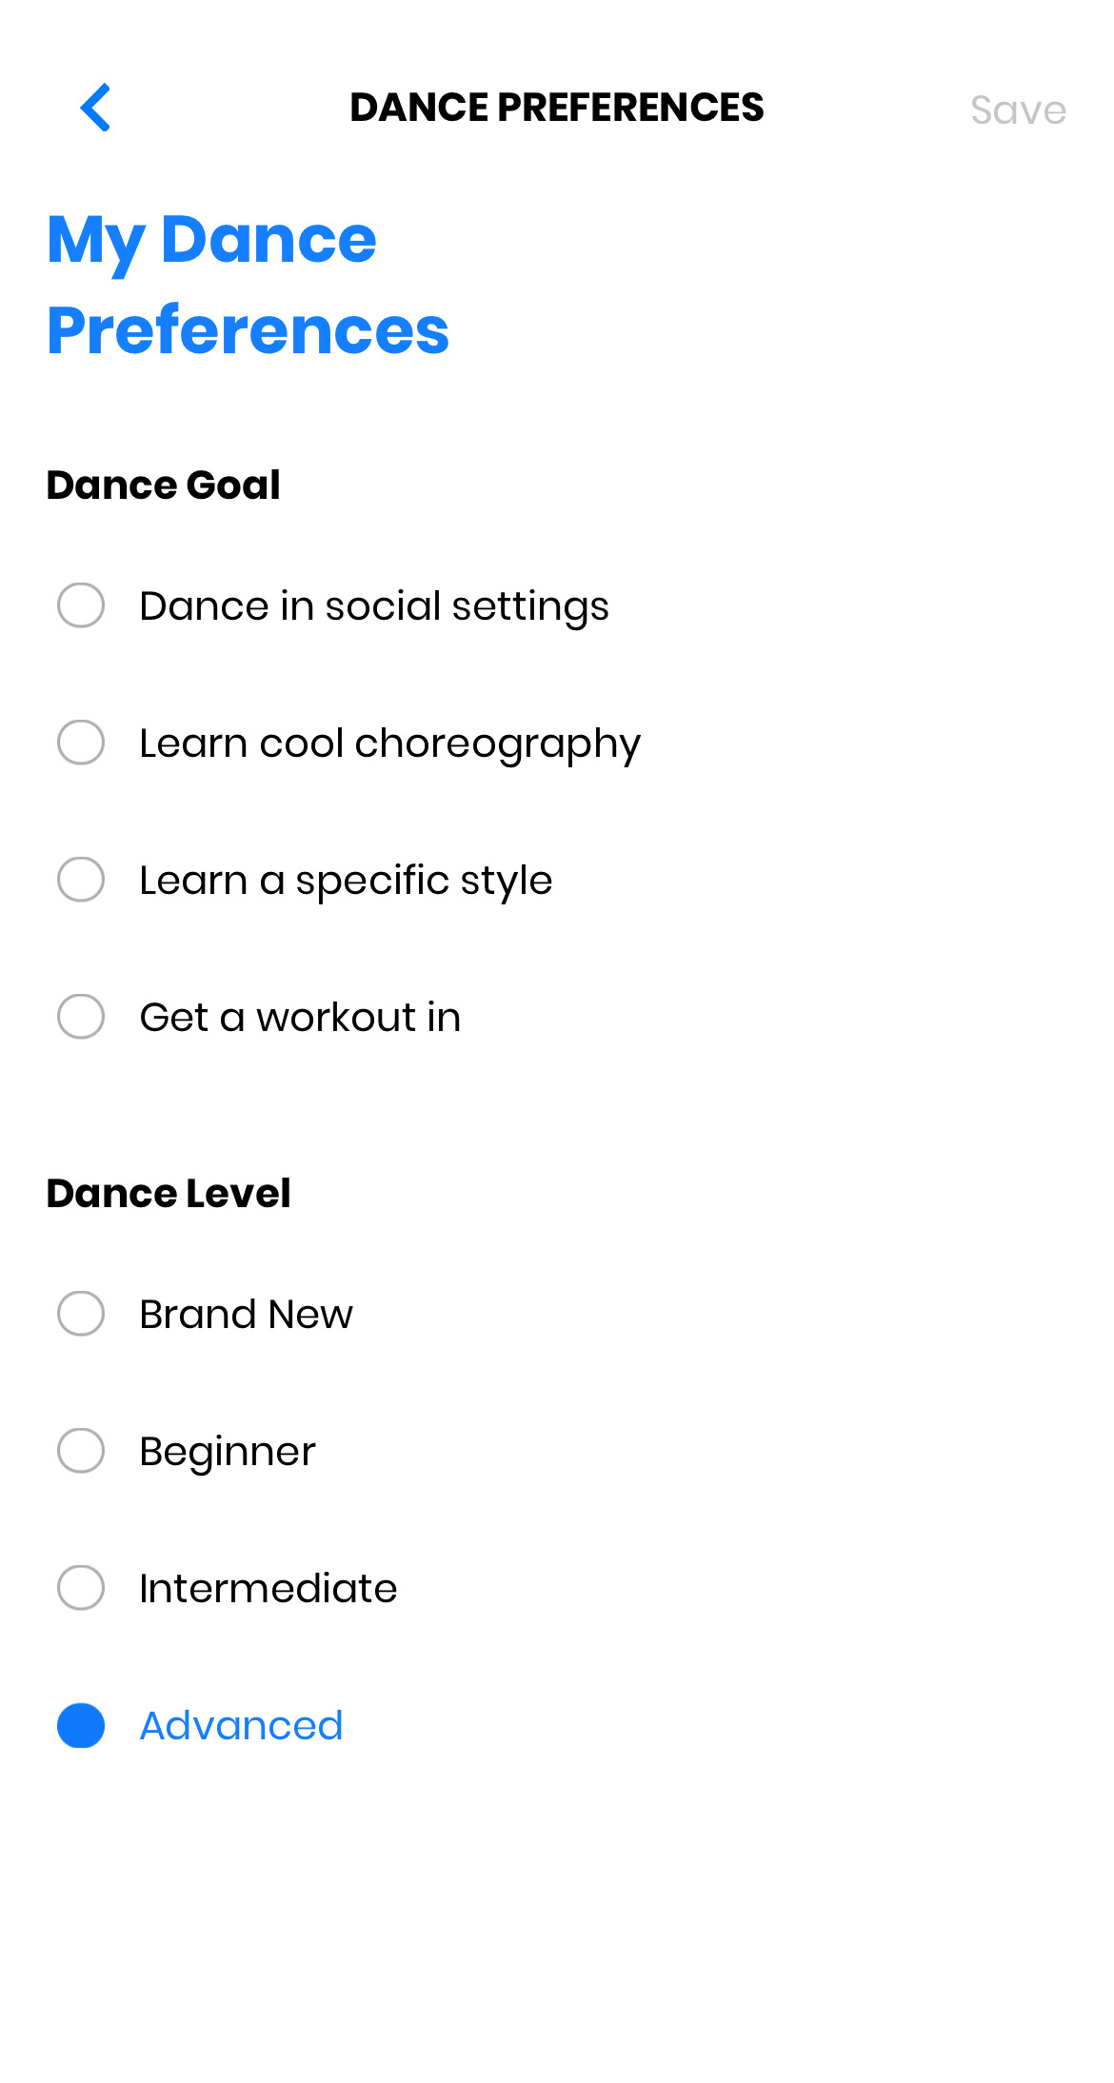Select the 'Get a workout in' radio circle
Screen dimensions: 1114x2083
click(81, 1017)
